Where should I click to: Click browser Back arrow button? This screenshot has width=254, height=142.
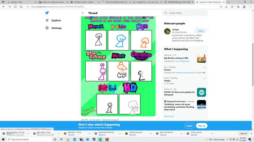4,7
